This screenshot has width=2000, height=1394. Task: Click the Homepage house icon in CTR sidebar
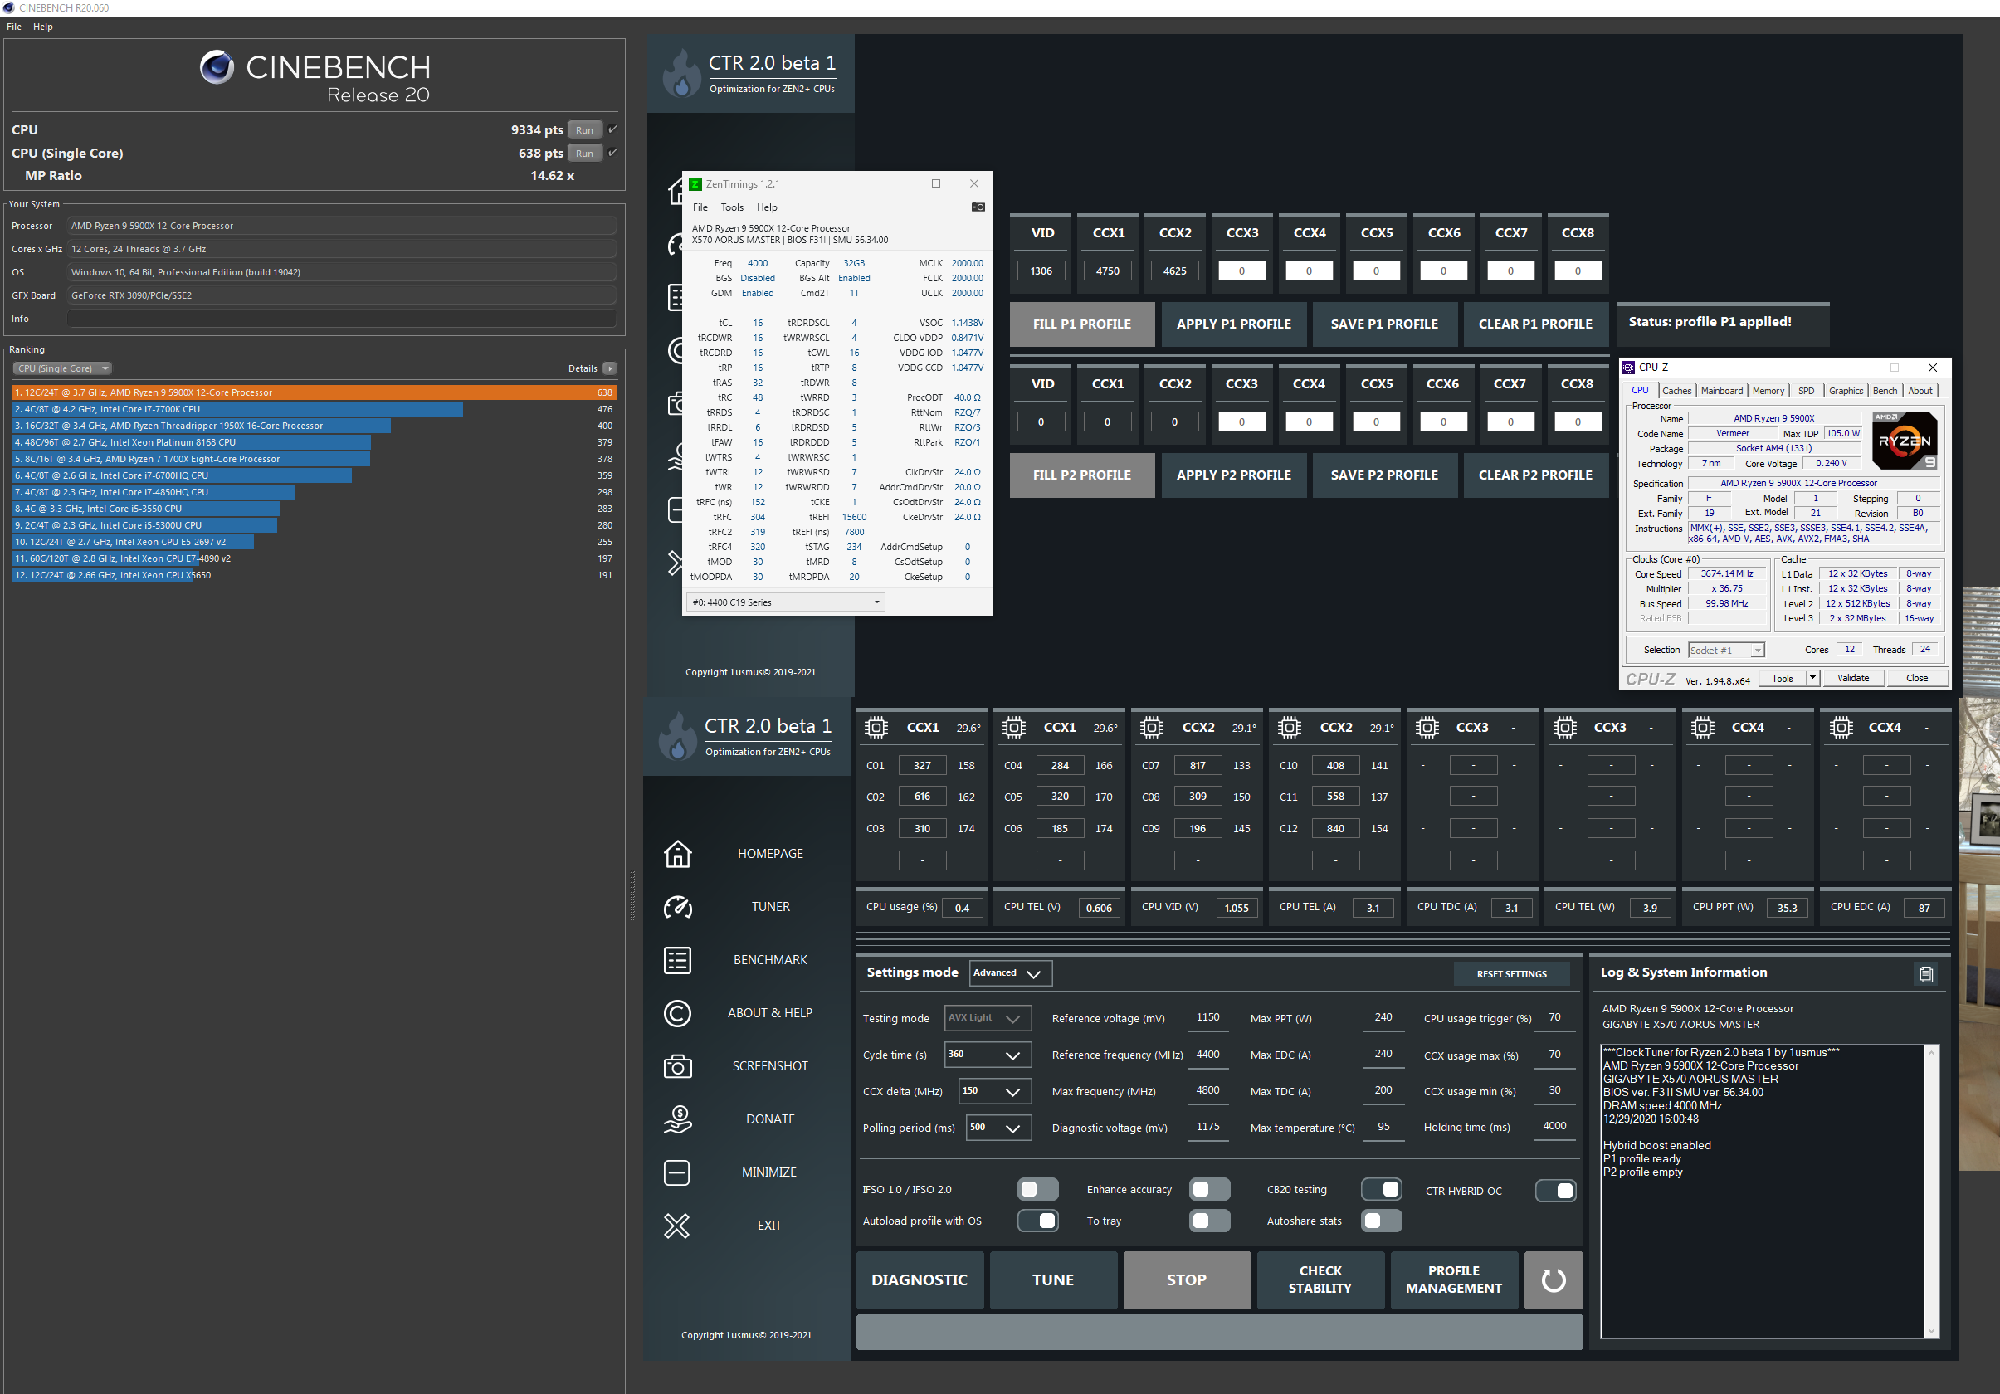[x=677, y=853]
